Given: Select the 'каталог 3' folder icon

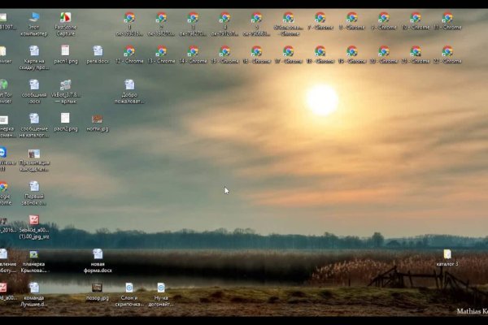Looking at the screenshot, I should [447, 254].
